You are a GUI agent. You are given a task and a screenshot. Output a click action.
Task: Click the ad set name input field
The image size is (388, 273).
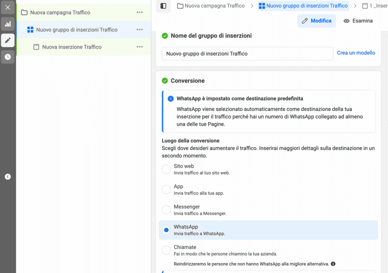(247, 54)
